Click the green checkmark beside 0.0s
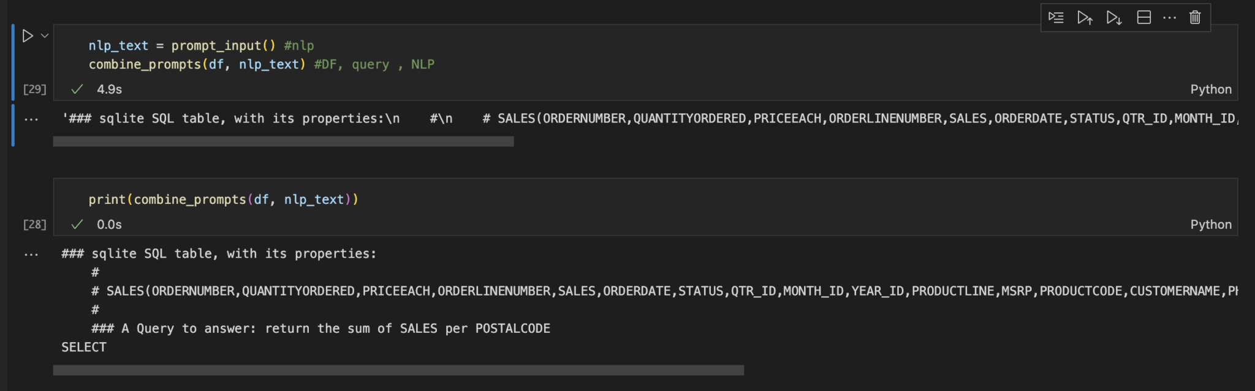Image resolution: width=1255 pixels, height=391 pixels. point(77,225)
